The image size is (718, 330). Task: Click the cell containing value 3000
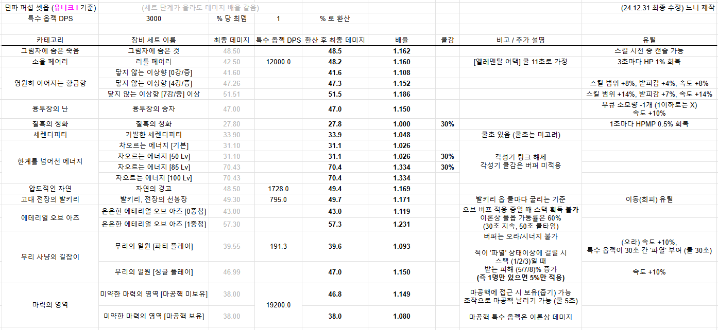[153, 19]
